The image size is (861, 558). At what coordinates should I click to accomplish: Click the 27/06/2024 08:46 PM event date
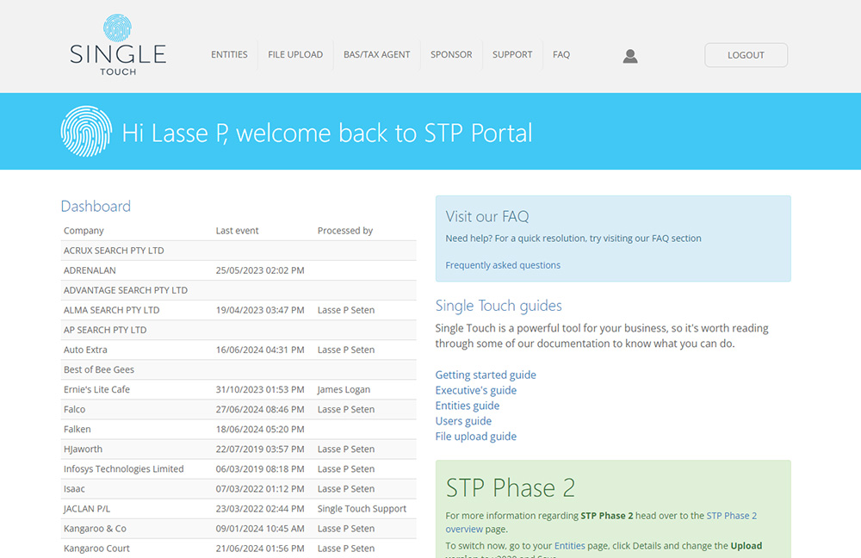(x=260, y=409)
